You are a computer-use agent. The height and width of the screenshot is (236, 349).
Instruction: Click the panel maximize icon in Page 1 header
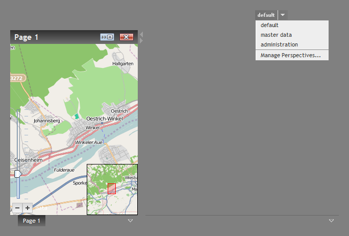tap(107, 37)
